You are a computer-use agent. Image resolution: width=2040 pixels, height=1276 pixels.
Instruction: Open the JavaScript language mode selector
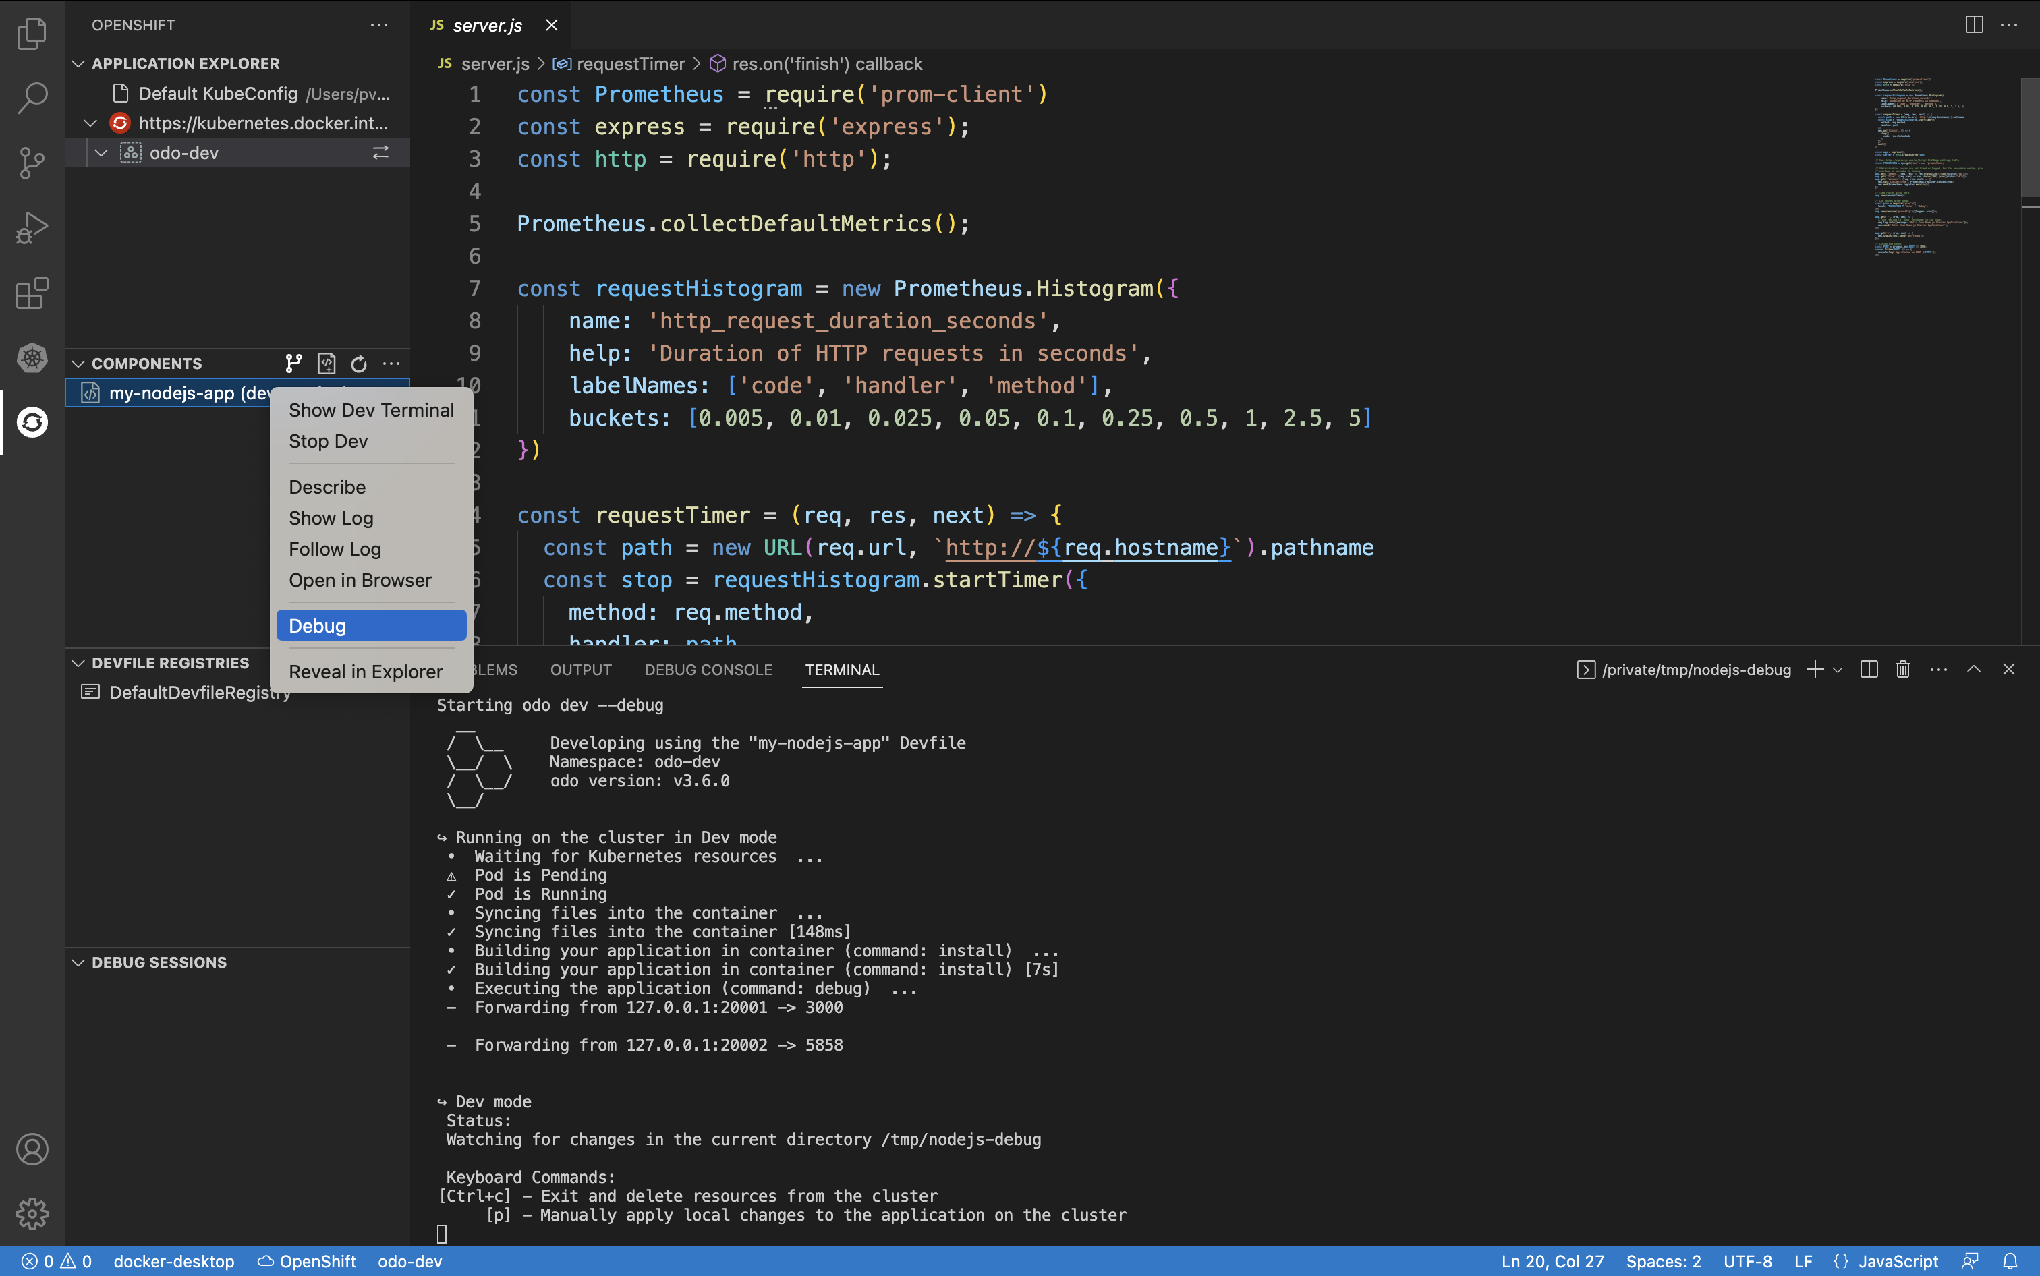click(x=1891, y=1260)
